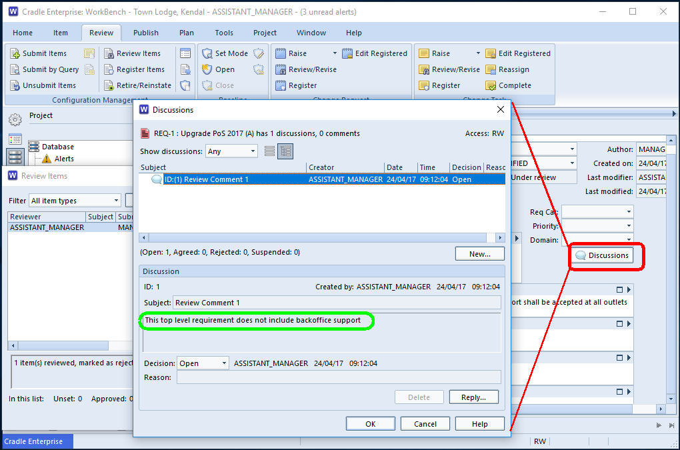Screen dimensions: 680x450
Task: Click the Discussions button with speech bubble
Action: click(602, 255)
